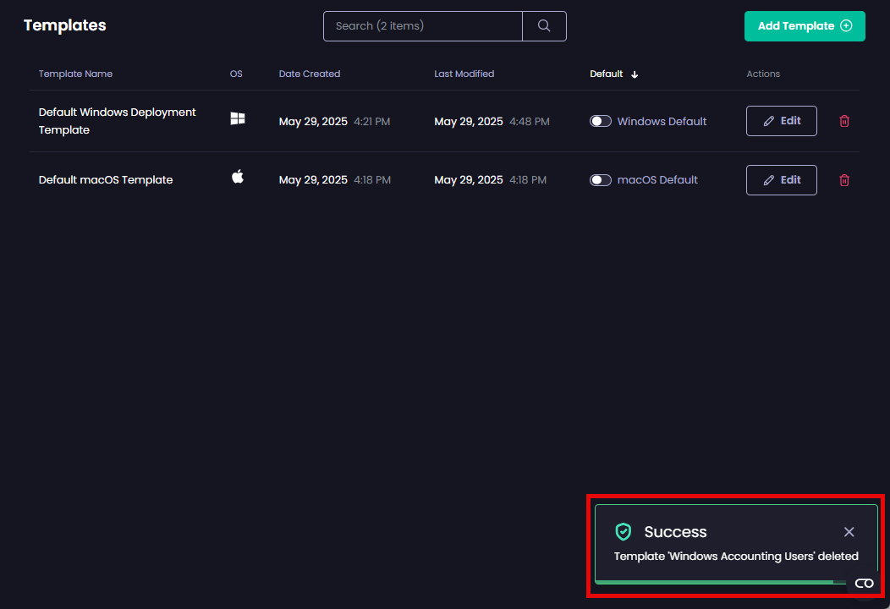This screenshot has width=890, height=609.
Task: Click the Apple logo OS icon
Action: point(238,177)
